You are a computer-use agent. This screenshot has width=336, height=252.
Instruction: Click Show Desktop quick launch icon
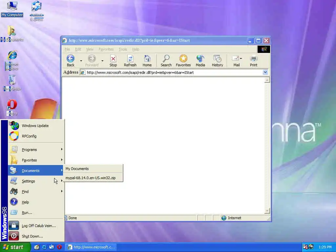click(x=37, y=247)
